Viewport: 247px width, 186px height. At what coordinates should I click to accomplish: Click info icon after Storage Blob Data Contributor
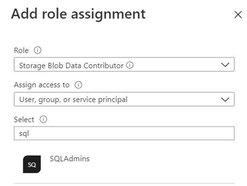tap(130, 65)
